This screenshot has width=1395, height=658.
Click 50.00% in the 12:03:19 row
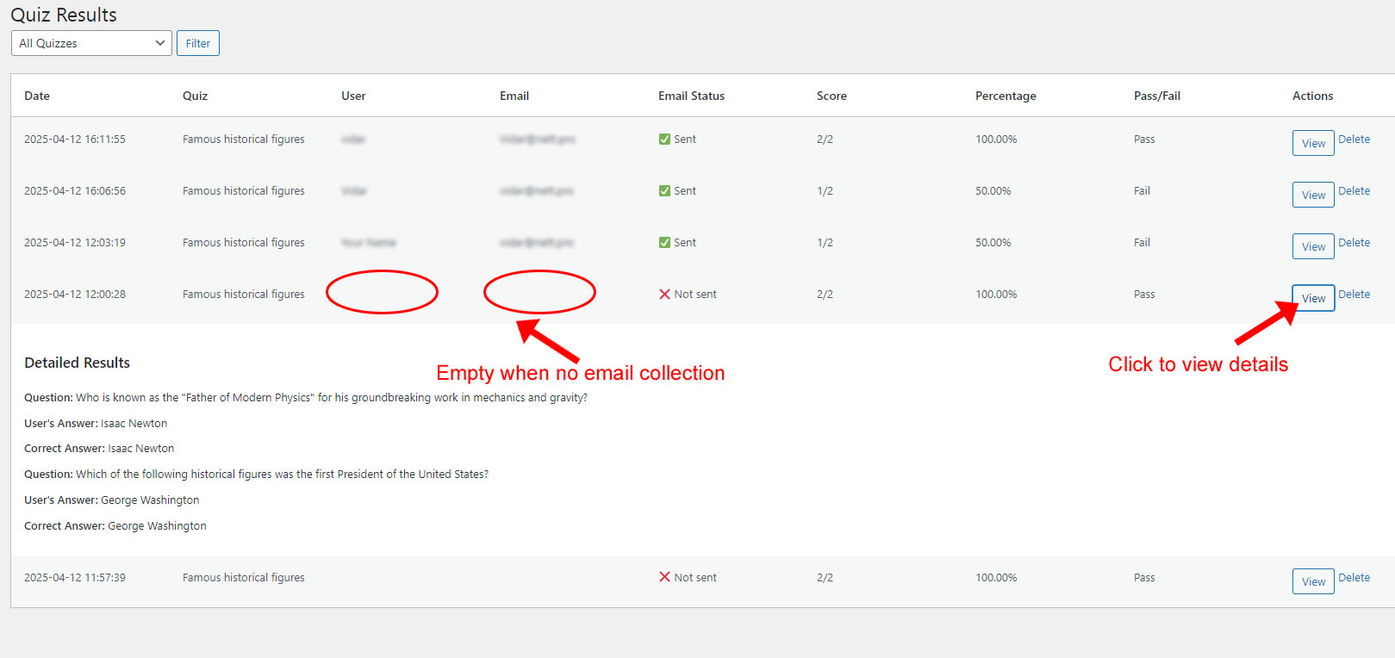point(993,242)
